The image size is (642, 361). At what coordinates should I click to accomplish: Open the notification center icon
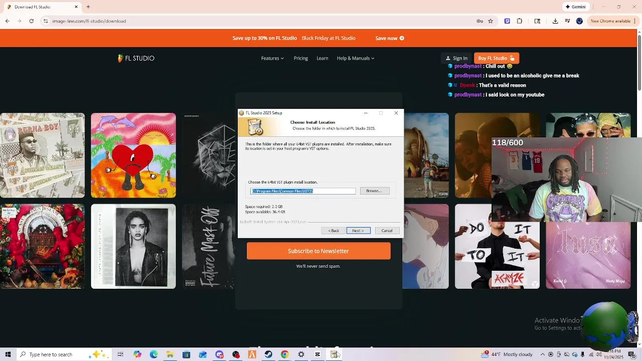coord(631,354)
